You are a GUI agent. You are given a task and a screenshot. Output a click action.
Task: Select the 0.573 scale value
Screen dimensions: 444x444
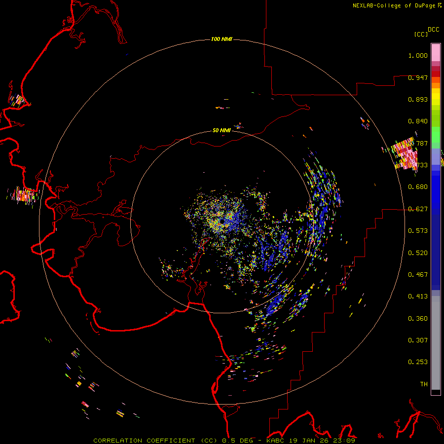418,231
